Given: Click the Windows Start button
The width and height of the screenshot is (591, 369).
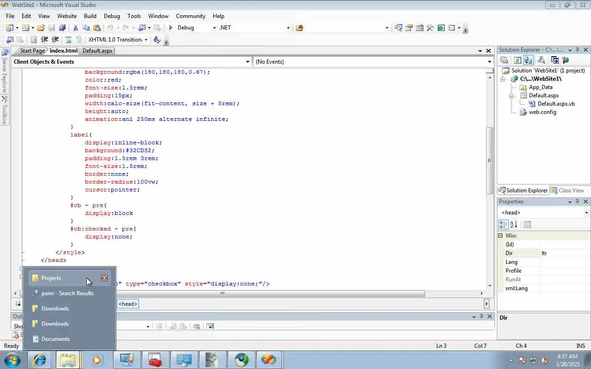Looking at the screenshot, I should point(12,360).
